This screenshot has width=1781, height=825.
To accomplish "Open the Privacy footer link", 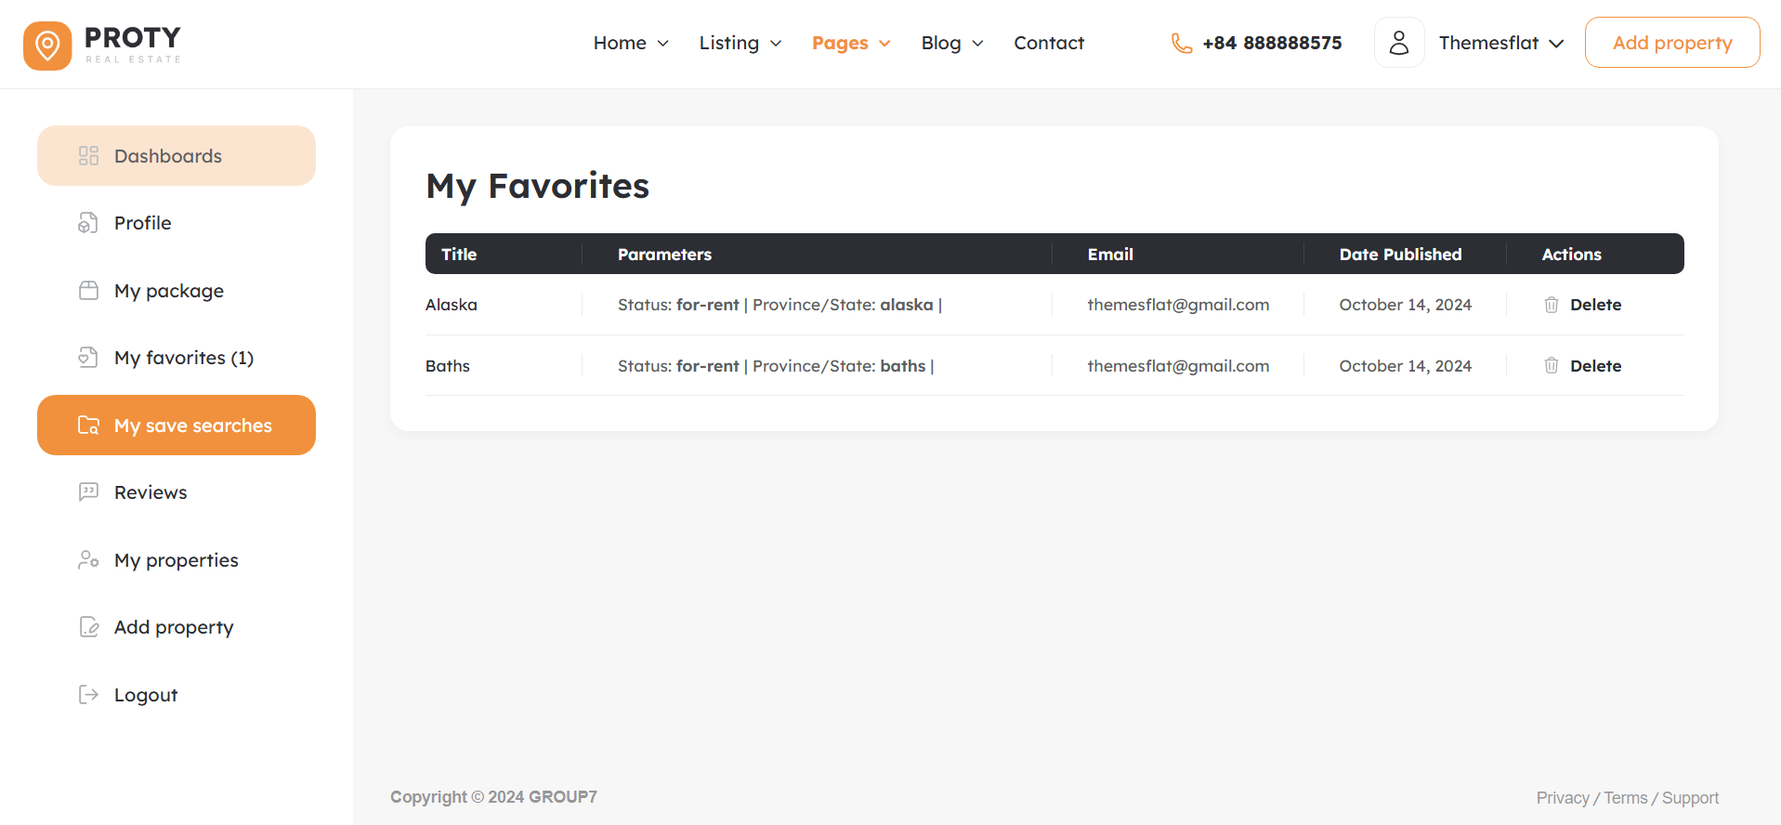I will click(1562, 798).
